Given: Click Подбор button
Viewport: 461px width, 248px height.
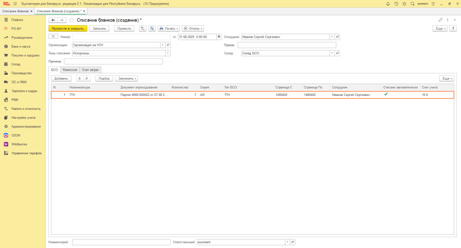Looking at the screenshot, I should (104, 78).
